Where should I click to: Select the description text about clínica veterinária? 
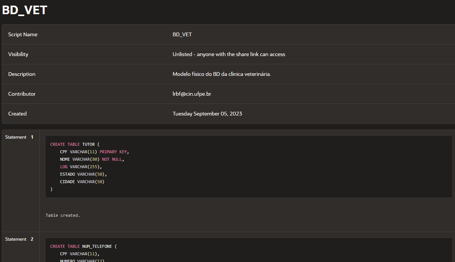[x=222, y=74]
